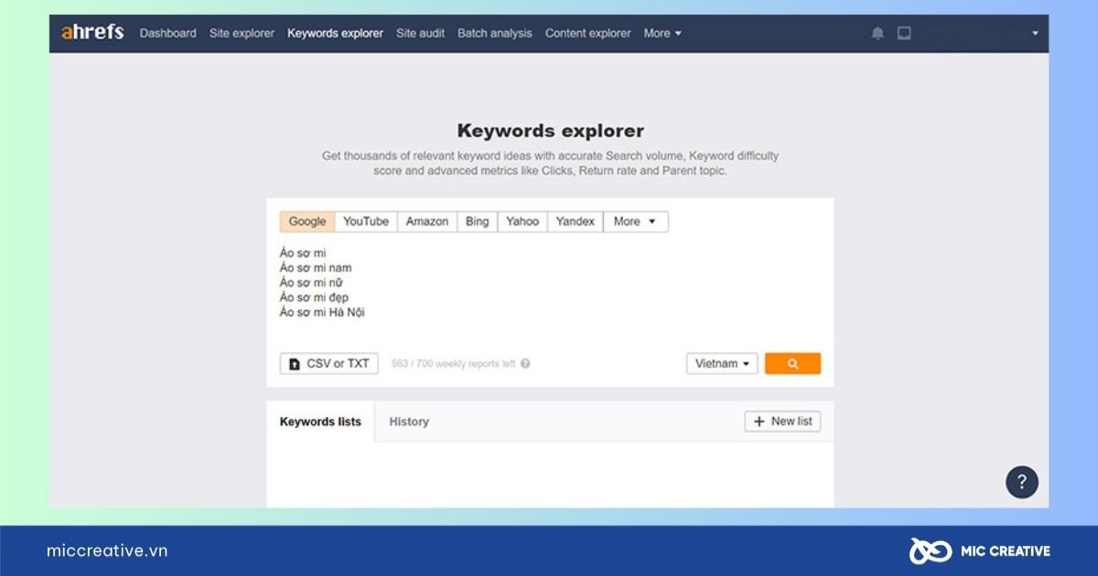
Task: Select the Google search engine tab
Action: coord(307,221)
